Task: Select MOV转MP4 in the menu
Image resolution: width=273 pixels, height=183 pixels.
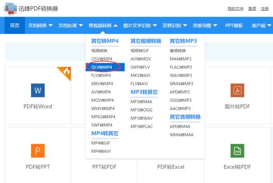Action: tap(102, 100)
